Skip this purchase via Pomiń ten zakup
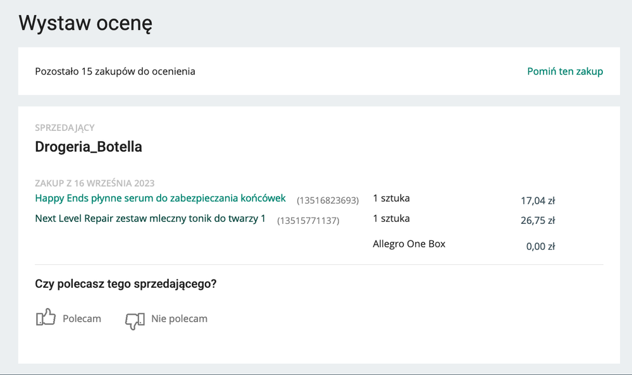The height and width of the screenshot is (375, 632). coord(565,71)
